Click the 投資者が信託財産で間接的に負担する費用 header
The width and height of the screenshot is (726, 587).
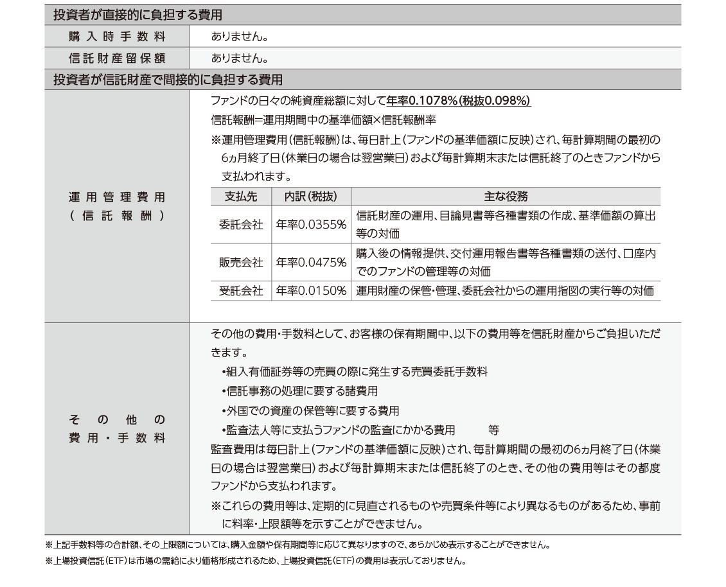coord(168,80)
